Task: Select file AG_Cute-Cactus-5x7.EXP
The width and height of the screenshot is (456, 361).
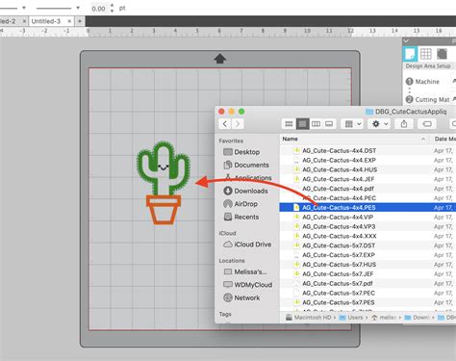Action: pos(339,255)
